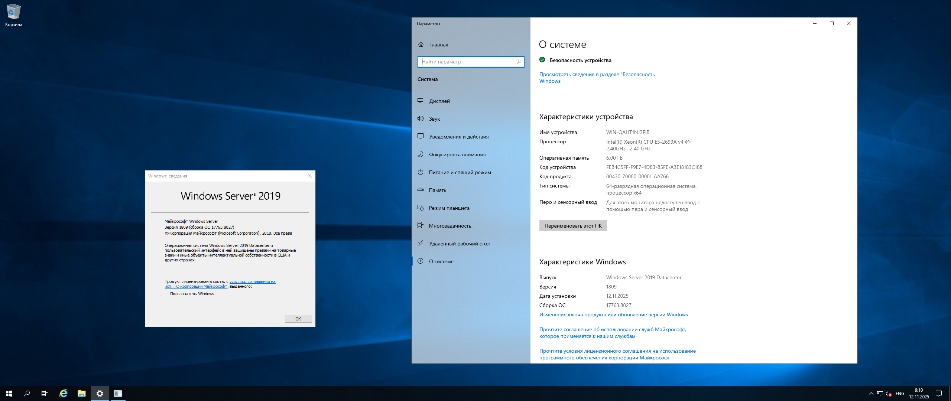
Task: Open Focus assist moon icon entry
Action: 421,154
